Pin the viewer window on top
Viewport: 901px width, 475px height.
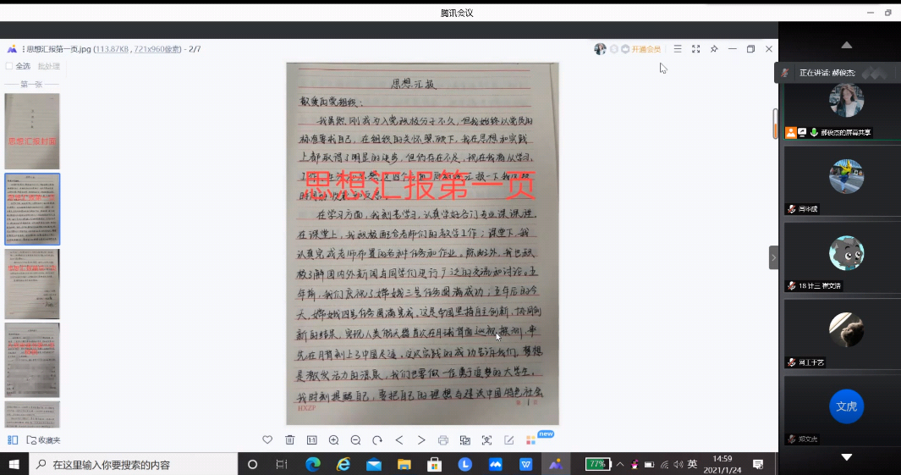point(714,49)
